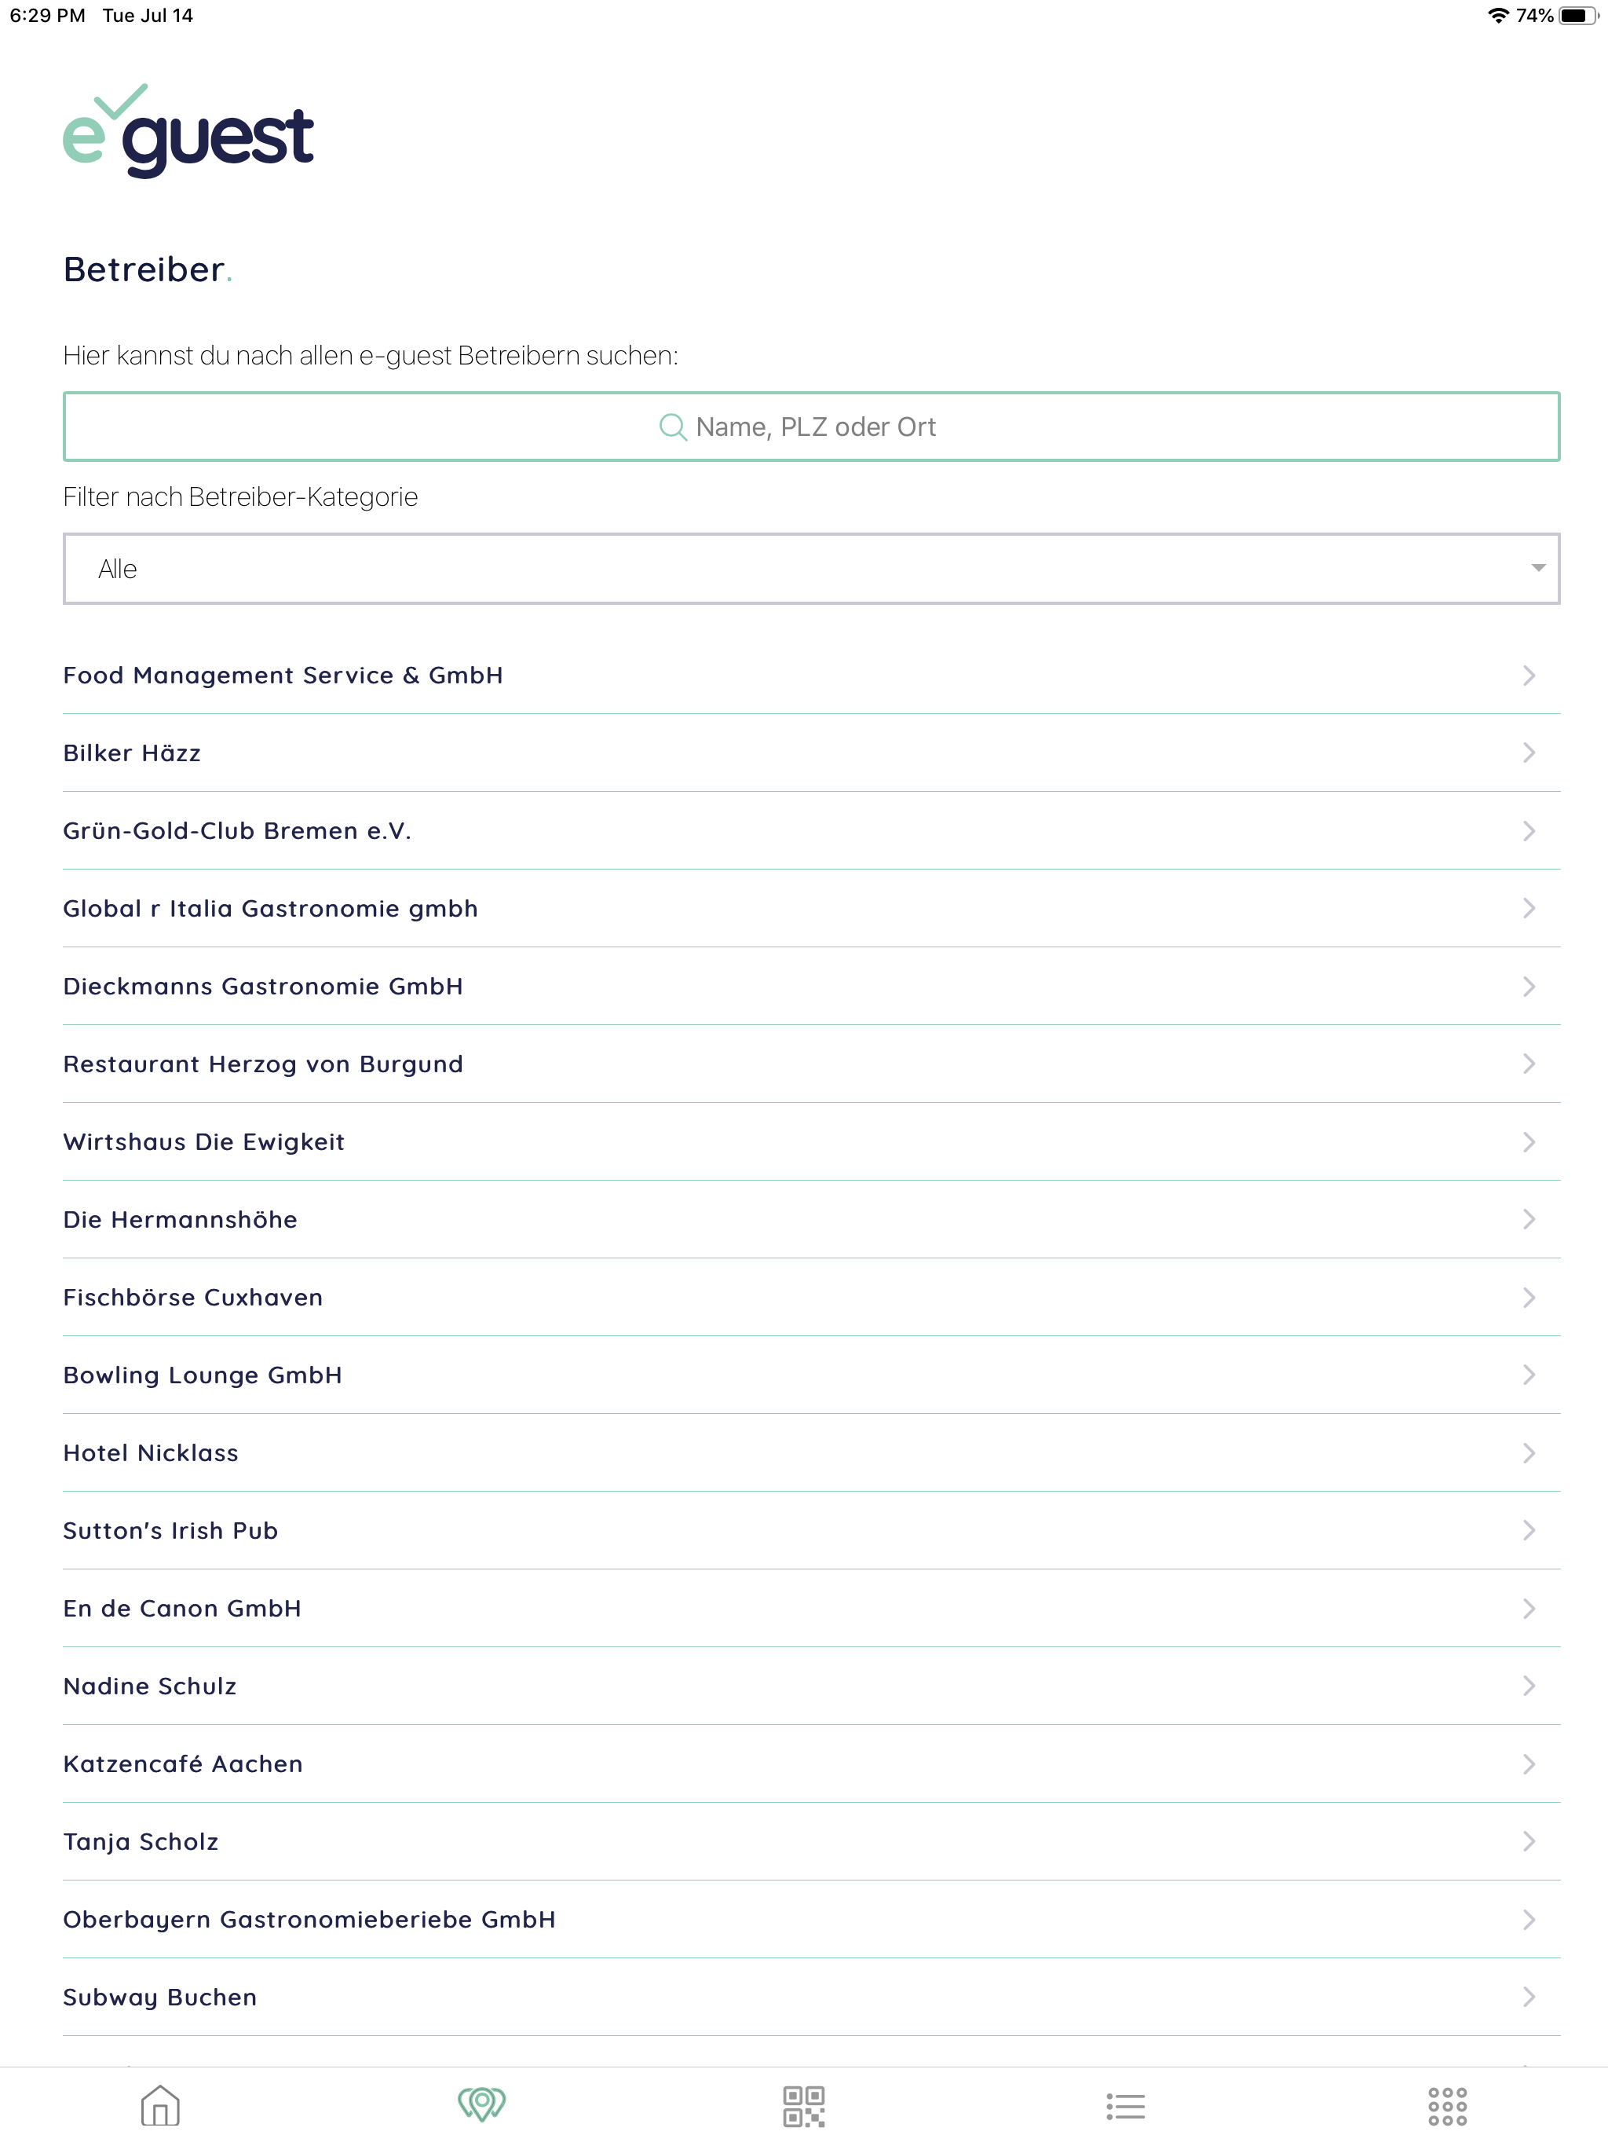Expand the Katzencafé Aachen chevron
1608x2146 pixels.
(x=1529, y=1763)
